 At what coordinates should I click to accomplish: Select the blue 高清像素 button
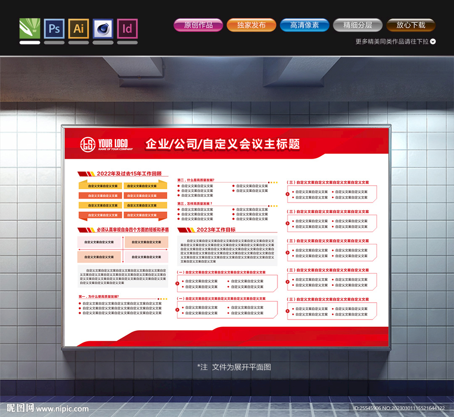click(305, 25)
